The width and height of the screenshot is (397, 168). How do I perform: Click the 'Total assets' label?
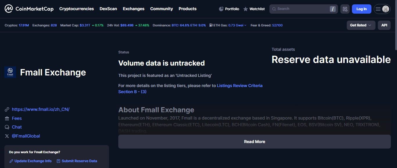click(x=283, y=49)
